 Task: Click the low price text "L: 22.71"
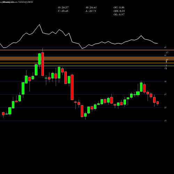tap(91, 11)
